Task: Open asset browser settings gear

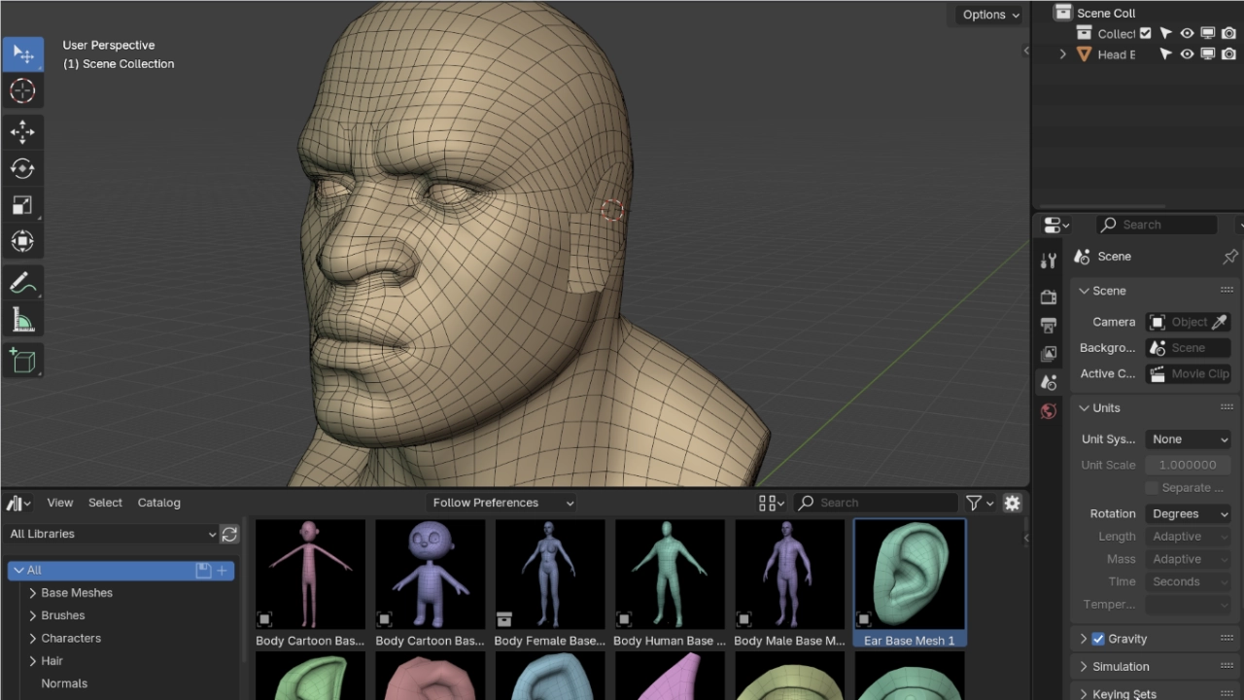Action: [x=1012, y=503]
